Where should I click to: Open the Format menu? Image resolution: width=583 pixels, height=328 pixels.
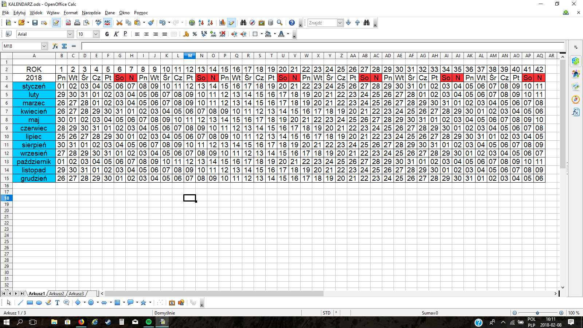pyautogui.click(x=71, y=12)
